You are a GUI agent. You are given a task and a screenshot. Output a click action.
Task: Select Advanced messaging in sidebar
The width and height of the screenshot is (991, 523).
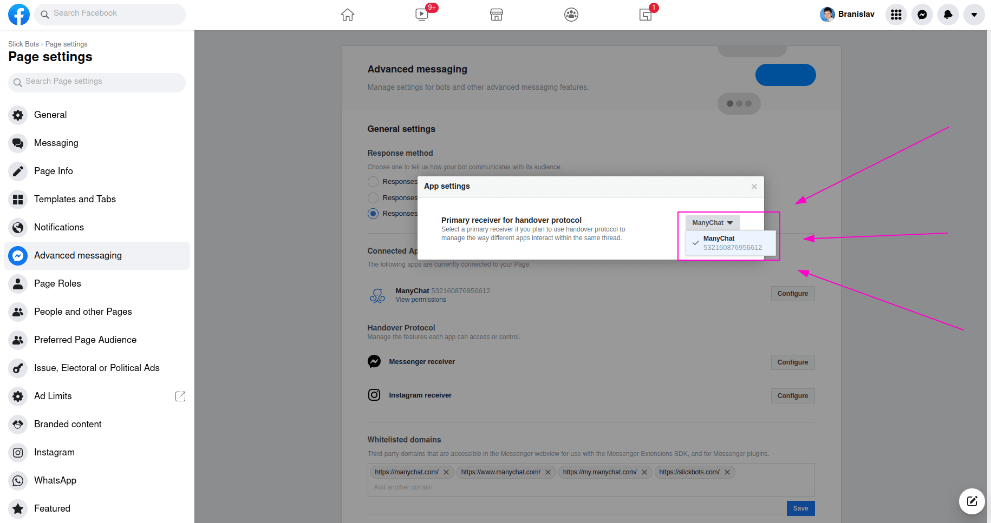(x=97, y=255)
